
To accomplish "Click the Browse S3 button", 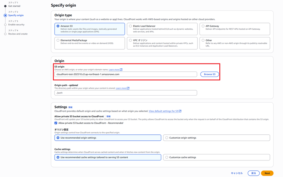I will click(209, 74).
